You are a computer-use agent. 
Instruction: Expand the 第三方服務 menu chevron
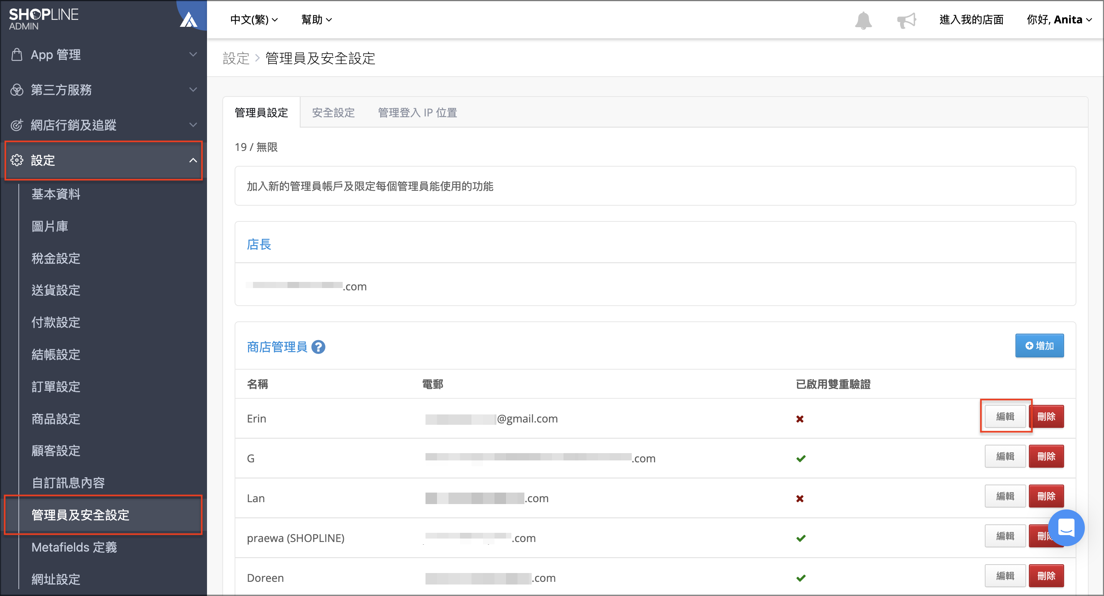(193, 90)
